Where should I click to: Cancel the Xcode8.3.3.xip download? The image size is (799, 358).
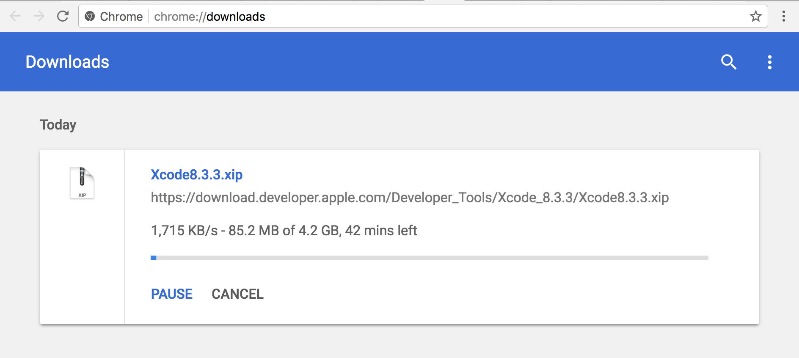coord(237,294)
